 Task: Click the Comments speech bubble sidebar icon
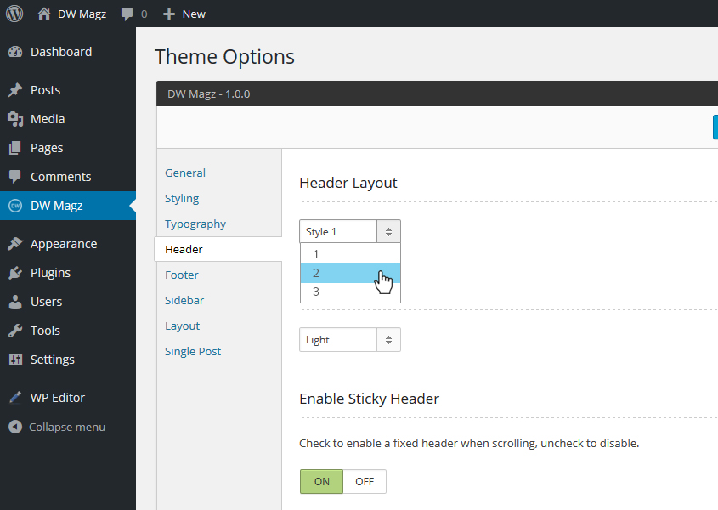(15, 177)
